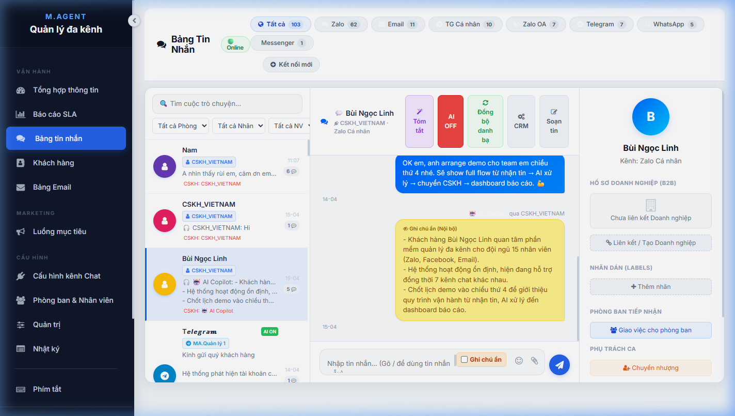The image size is (735, 416).
Task: Click Soạn tin compose icon
Action: click(x=554, y=121)
